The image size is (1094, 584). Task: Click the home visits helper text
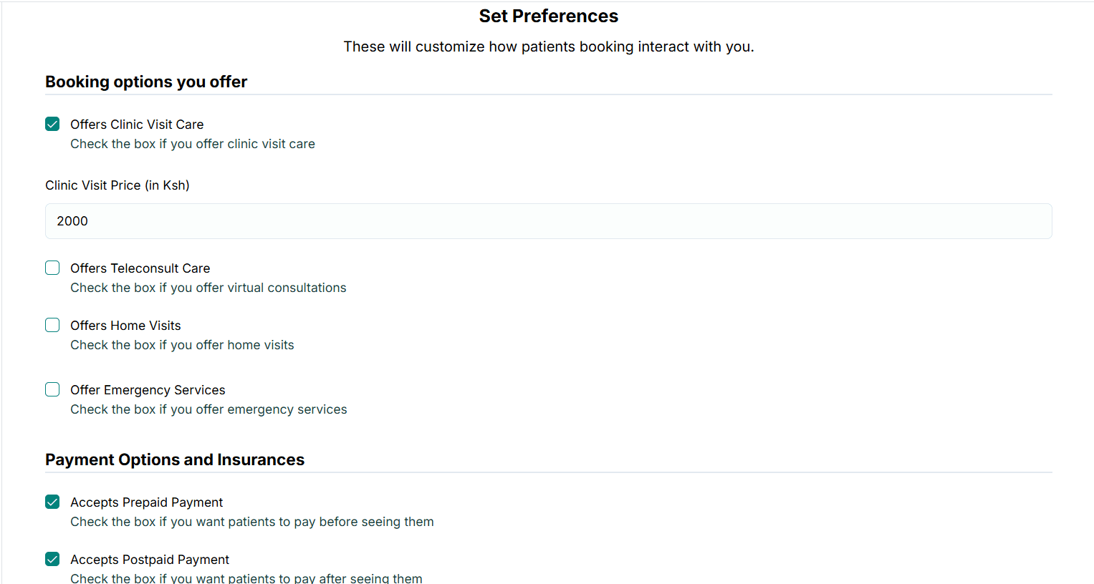(182, 344)
